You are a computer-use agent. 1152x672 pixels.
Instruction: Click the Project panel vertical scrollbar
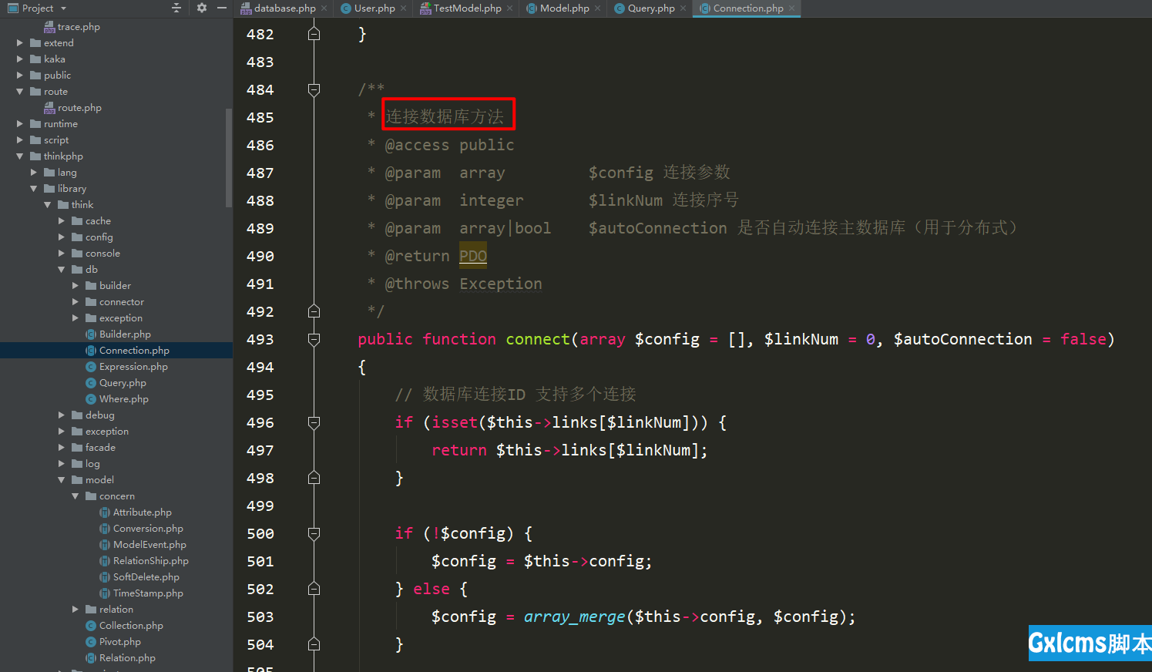(x=228, y=158)
